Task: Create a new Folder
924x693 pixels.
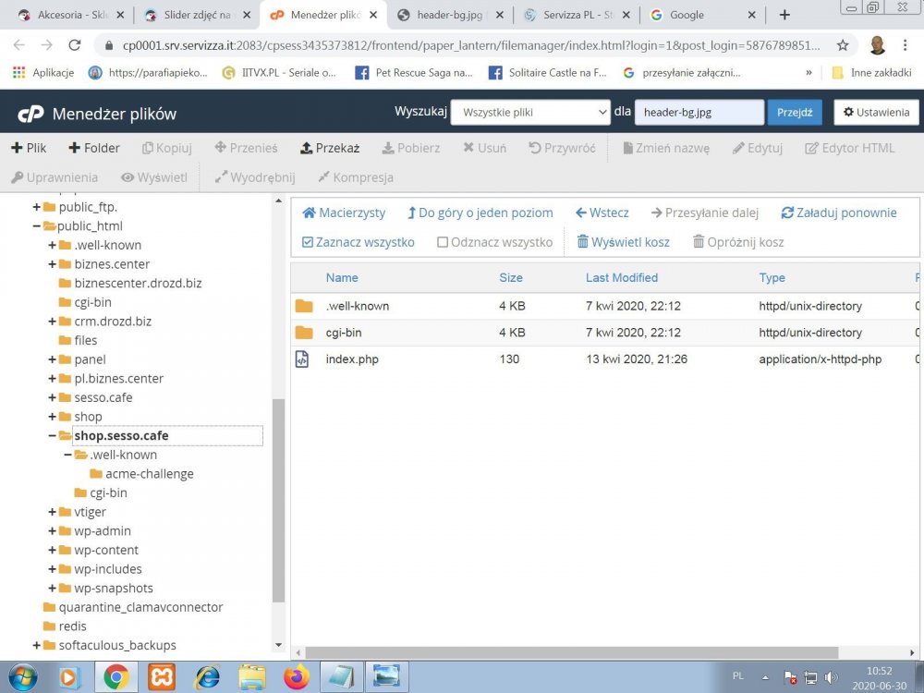Action: click(x=94, y=148)
